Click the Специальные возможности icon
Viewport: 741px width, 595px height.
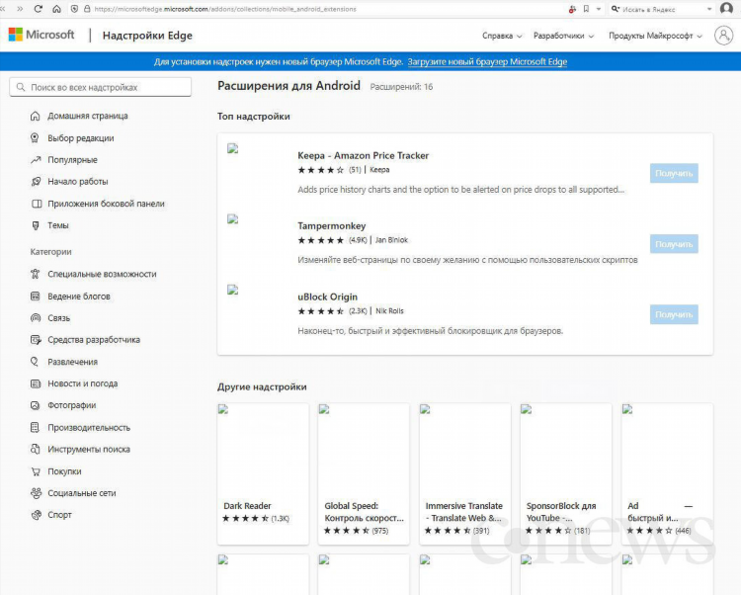[x=36, y=274]
